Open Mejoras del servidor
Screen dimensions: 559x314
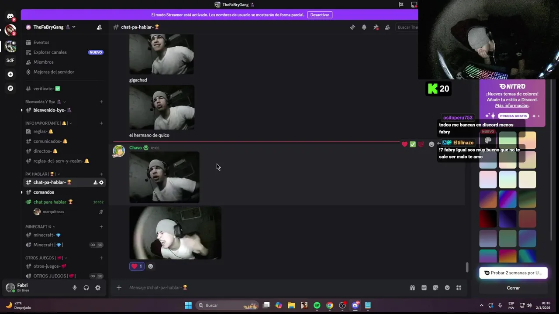point(65,72)
